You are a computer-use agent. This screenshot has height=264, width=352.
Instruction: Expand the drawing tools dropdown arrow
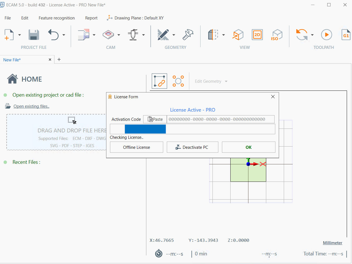click(x=174, y=35)
